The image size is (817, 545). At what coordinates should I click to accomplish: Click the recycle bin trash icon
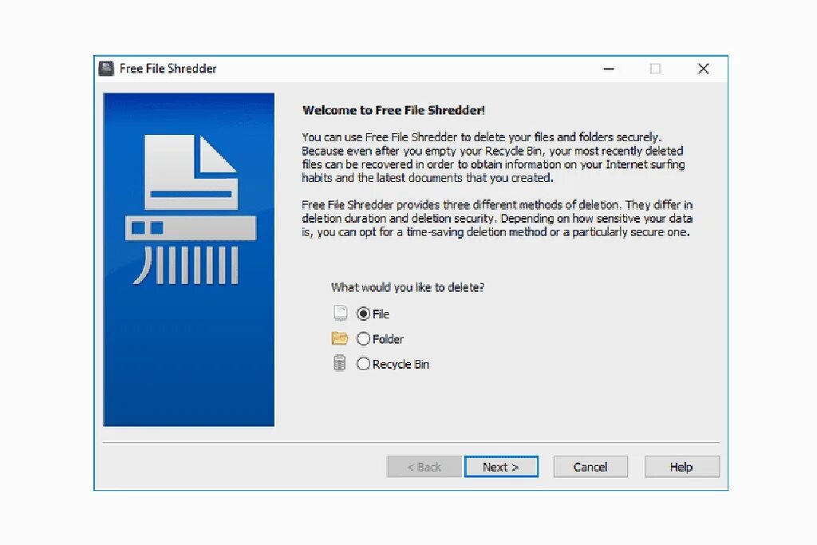coord(340,363)
